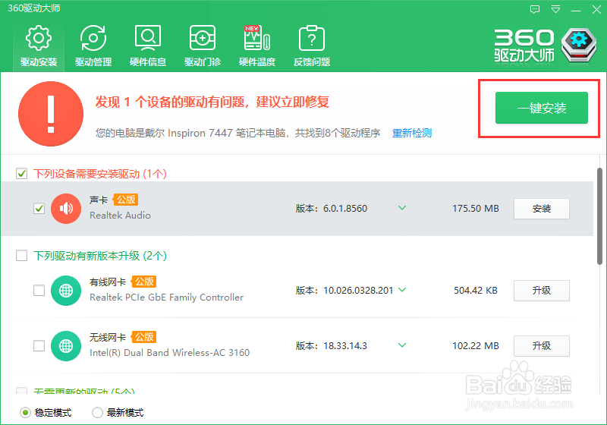This screenshot has width=607, height=425.
Task: Click the 无线网卡 globe icon
Action: pos(66,345)
